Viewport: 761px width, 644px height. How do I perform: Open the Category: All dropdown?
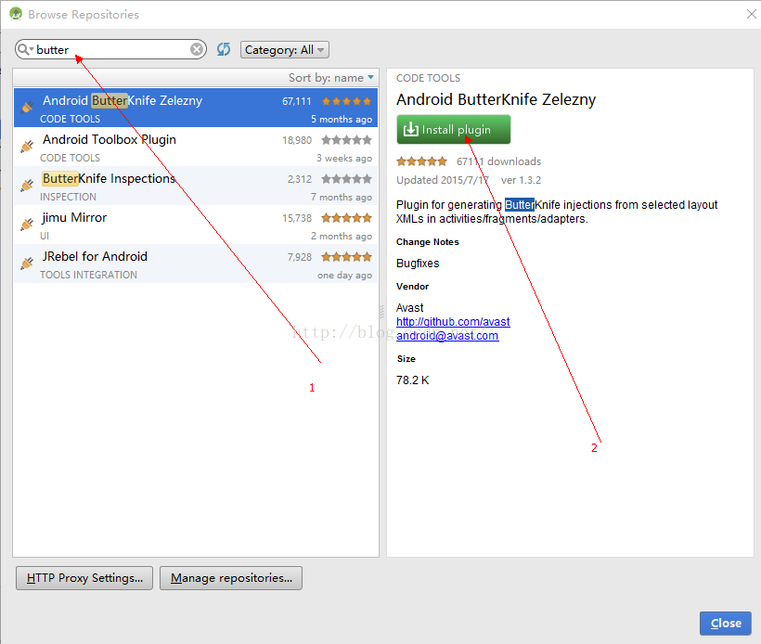click(285, 49)
